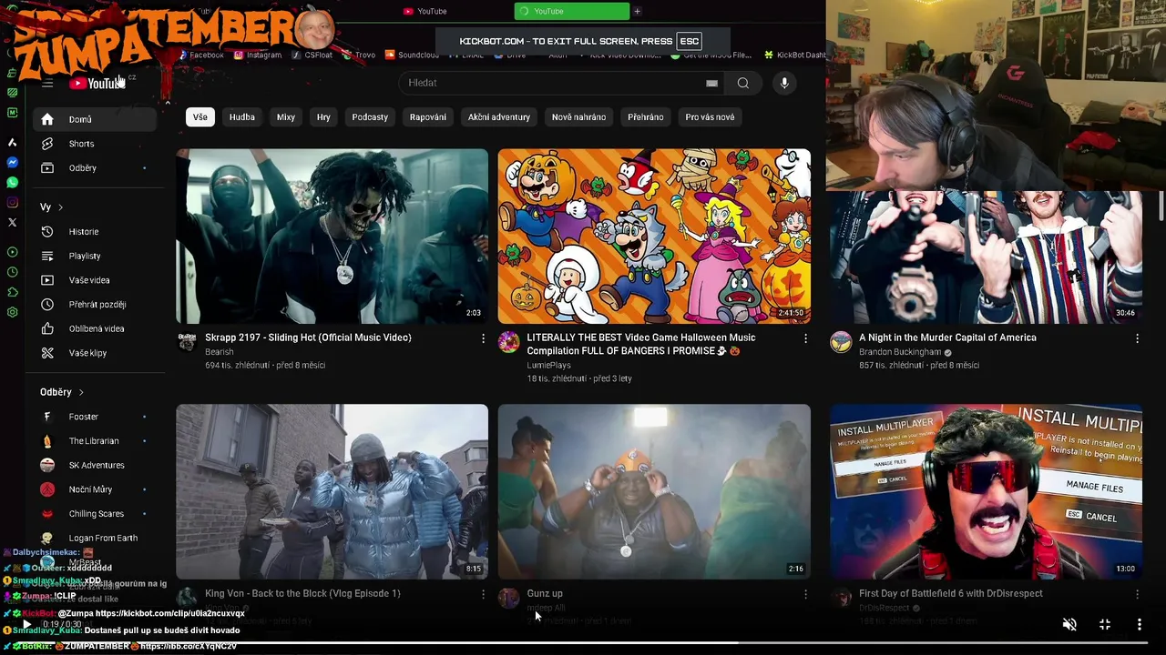The height and width of the screenshot is (655, 1166).
Task: Select the Podcasty filter chip
Action: point(370,117)
